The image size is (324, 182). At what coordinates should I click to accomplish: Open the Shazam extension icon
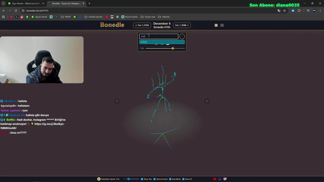coord(293,11)
